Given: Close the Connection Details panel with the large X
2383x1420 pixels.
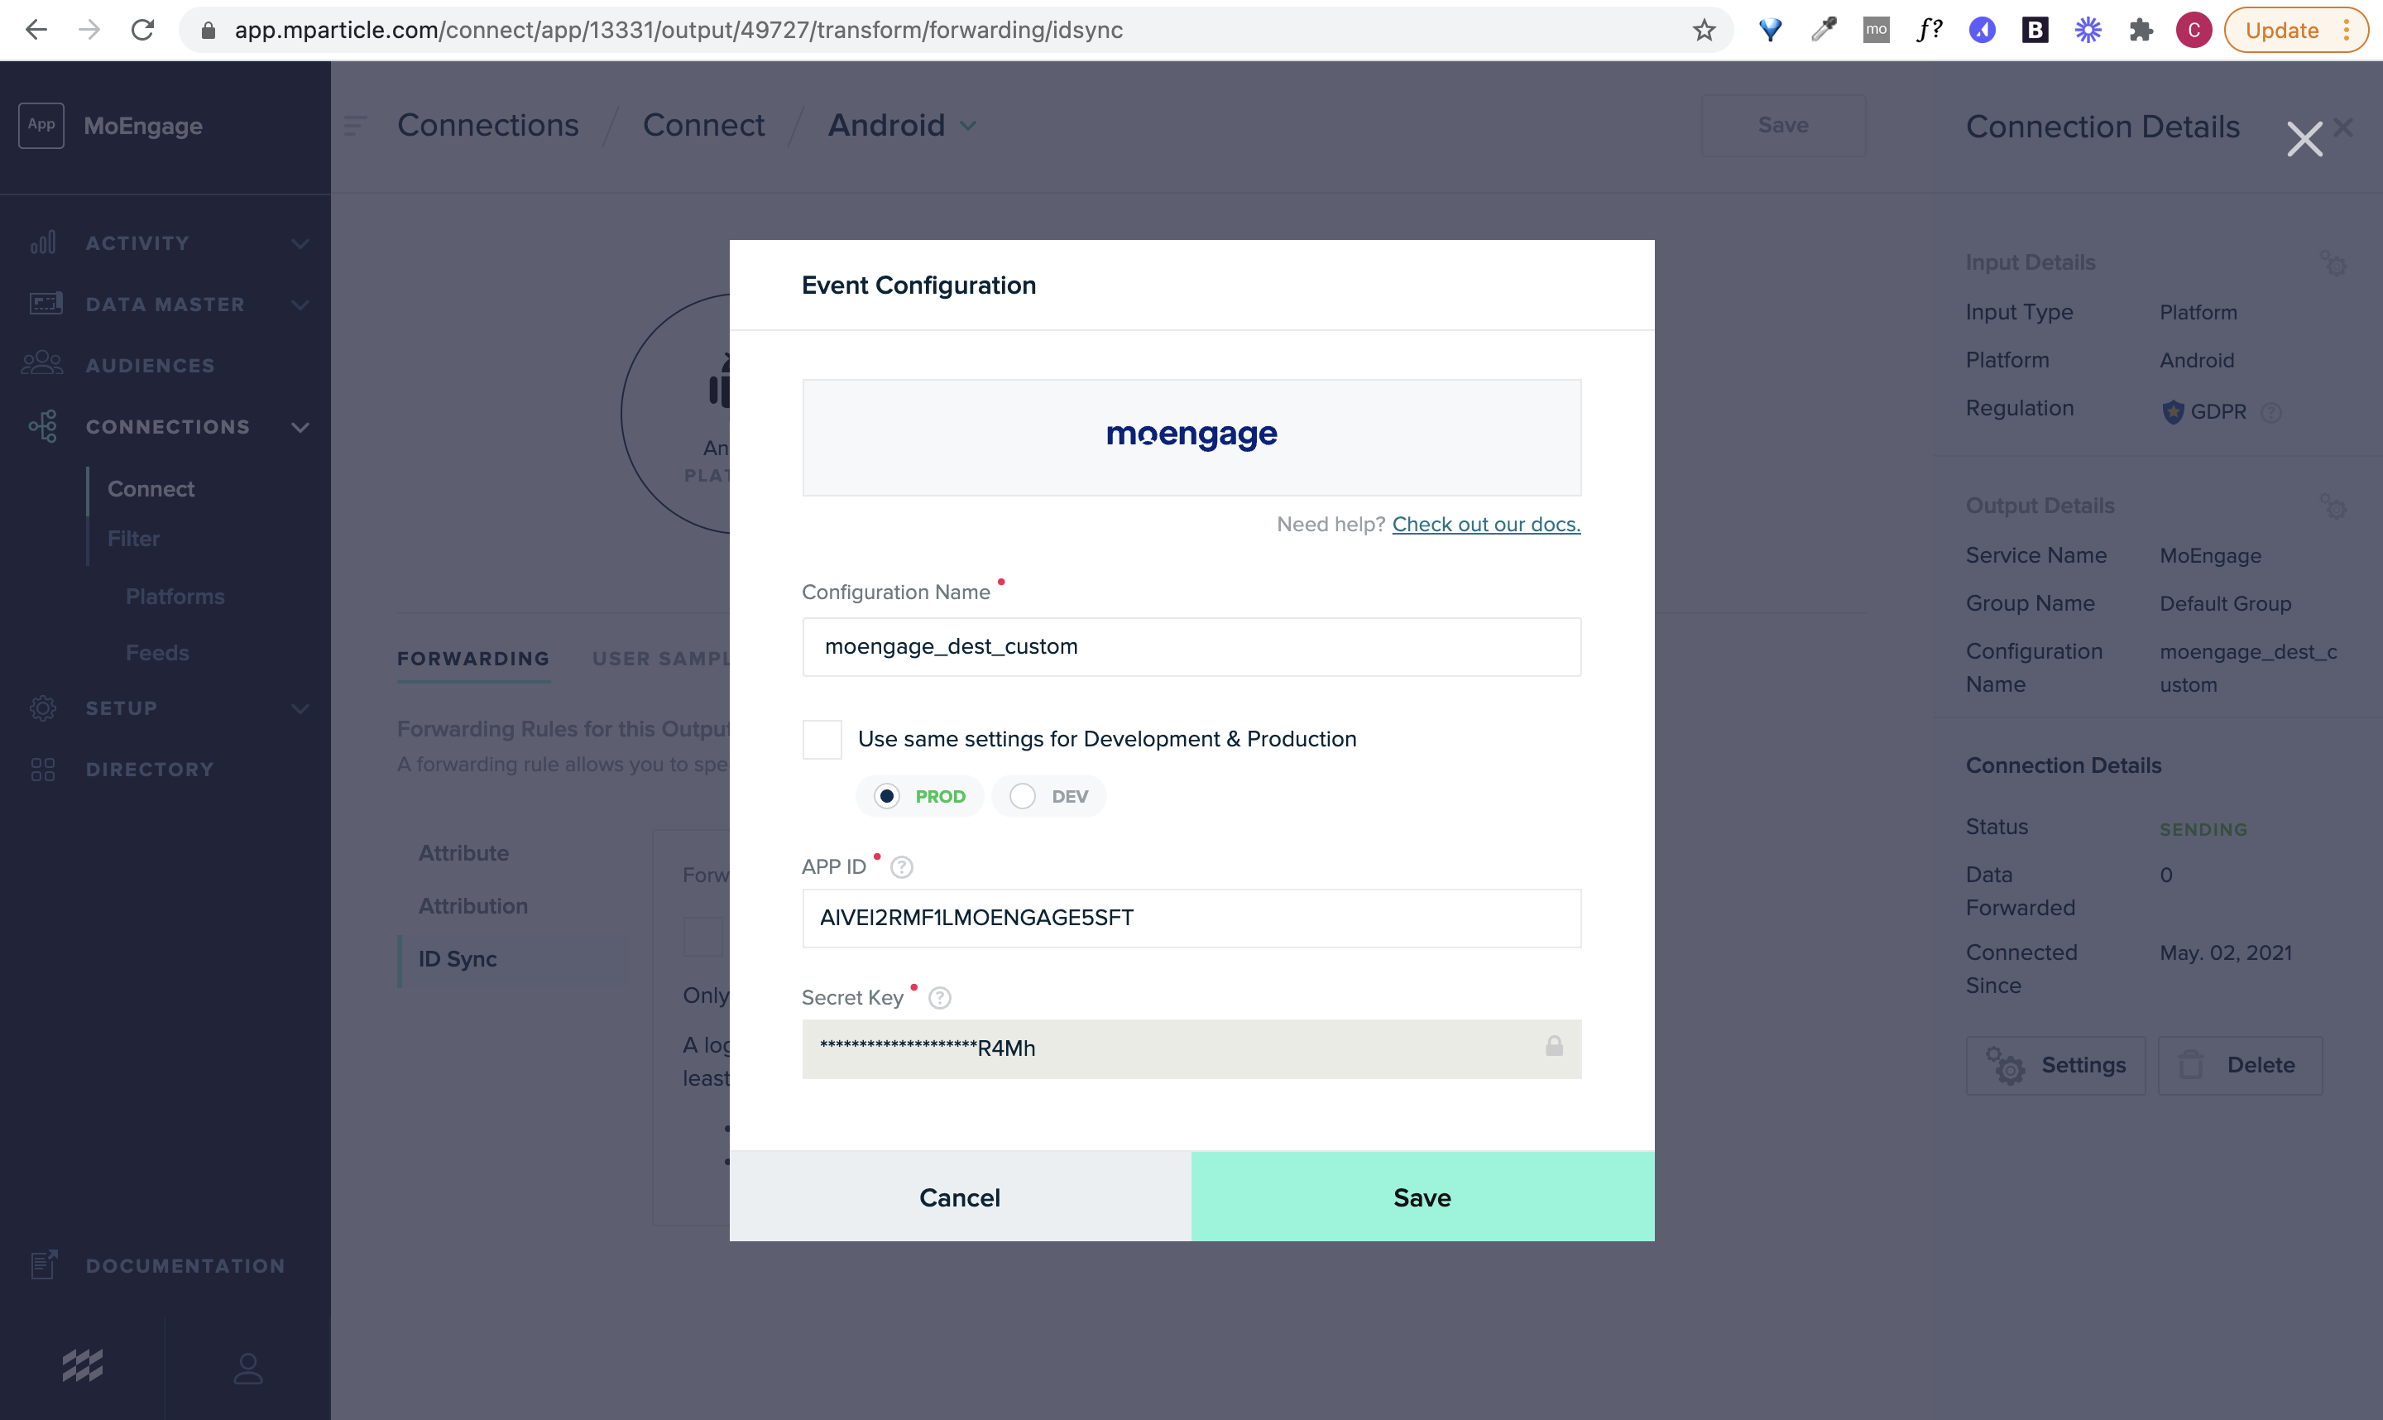Looking at the screenshot, I should click(2304, 140).
